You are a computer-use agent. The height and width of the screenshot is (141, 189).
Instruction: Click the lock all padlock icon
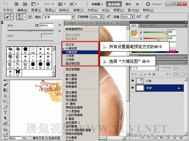(x=154, y=74)
